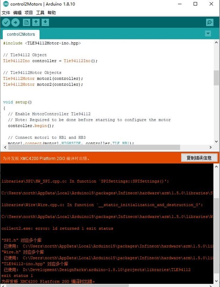Click the "// Connect motor1 to HB1 and HB3" comment
This screenshot has height=287, width=220.
pos(47,137)
